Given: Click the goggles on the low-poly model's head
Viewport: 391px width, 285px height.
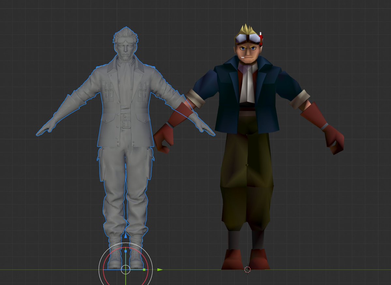Looking at the screenshot, I should [x=248, y=39].
